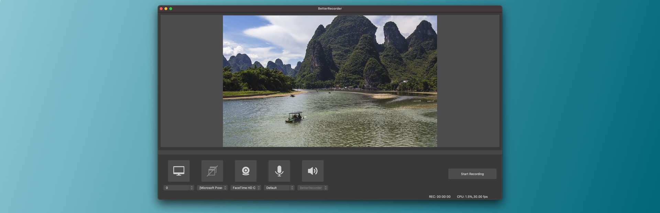This screenshot has width=660, height=213.
Task: Open the Microsoft PowerPoint window dropdown
Action: [x=212, y=188]
